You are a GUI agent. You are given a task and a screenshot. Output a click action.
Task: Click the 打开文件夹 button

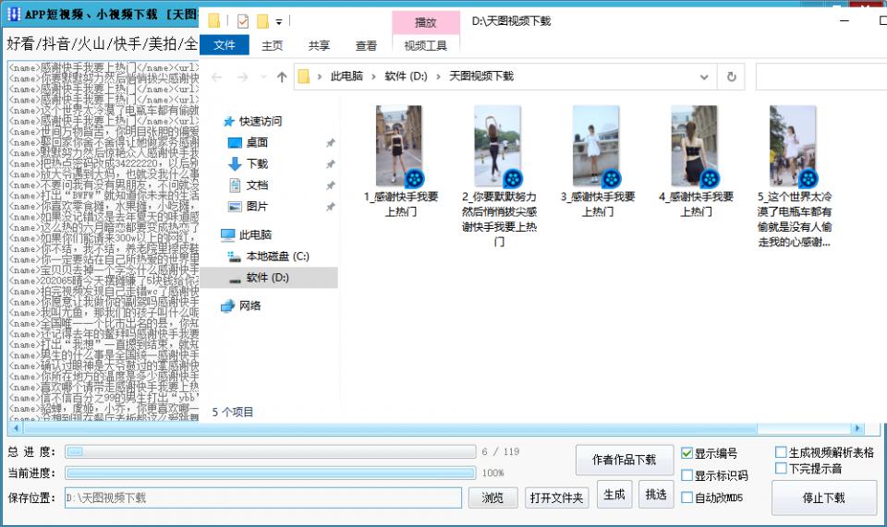(x=556, y=497)
